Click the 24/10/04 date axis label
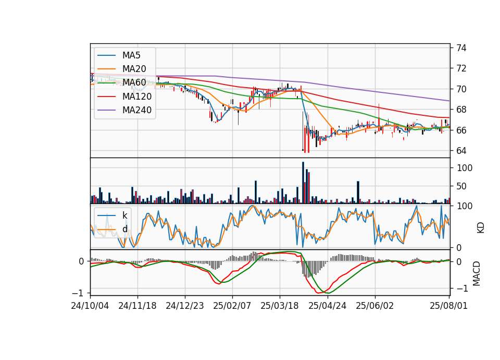Image resolution: width=500 pixels, height=360 pixels. point(90,306)
